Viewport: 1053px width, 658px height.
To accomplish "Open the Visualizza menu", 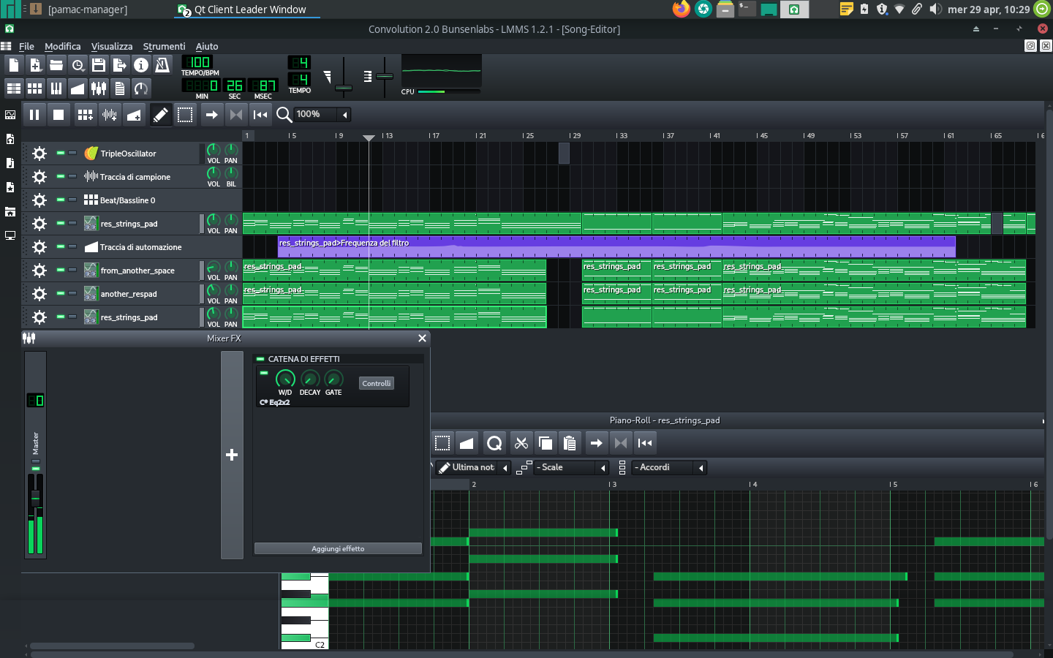I will tap(112, 46).
